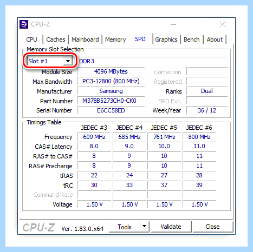Click the JEDEC #6 column header
The height and width of the screenshot is (252, 253).
(199, 128)
